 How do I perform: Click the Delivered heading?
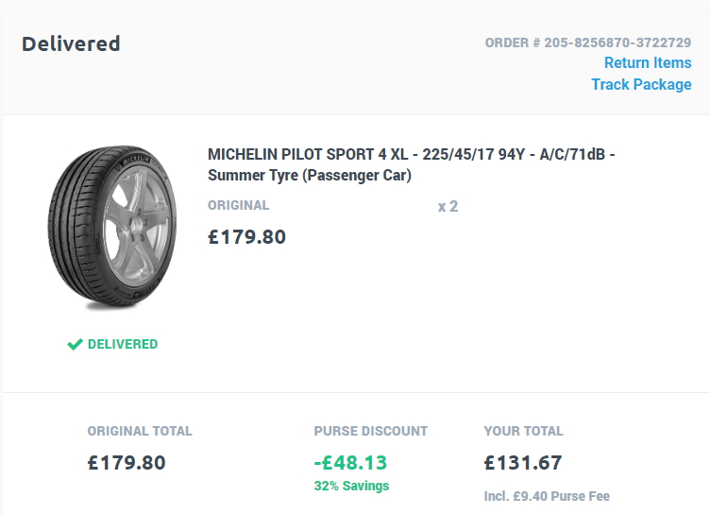coord(71,44)
